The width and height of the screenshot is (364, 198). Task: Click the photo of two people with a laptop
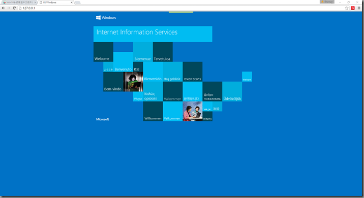point(193,111)
